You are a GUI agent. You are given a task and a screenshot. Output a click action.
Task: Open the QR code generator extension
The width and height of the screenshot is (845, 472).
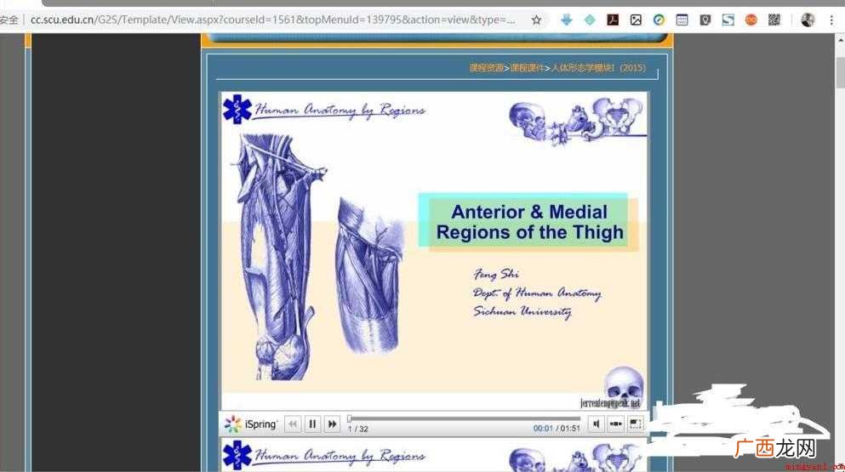[774, 20]
